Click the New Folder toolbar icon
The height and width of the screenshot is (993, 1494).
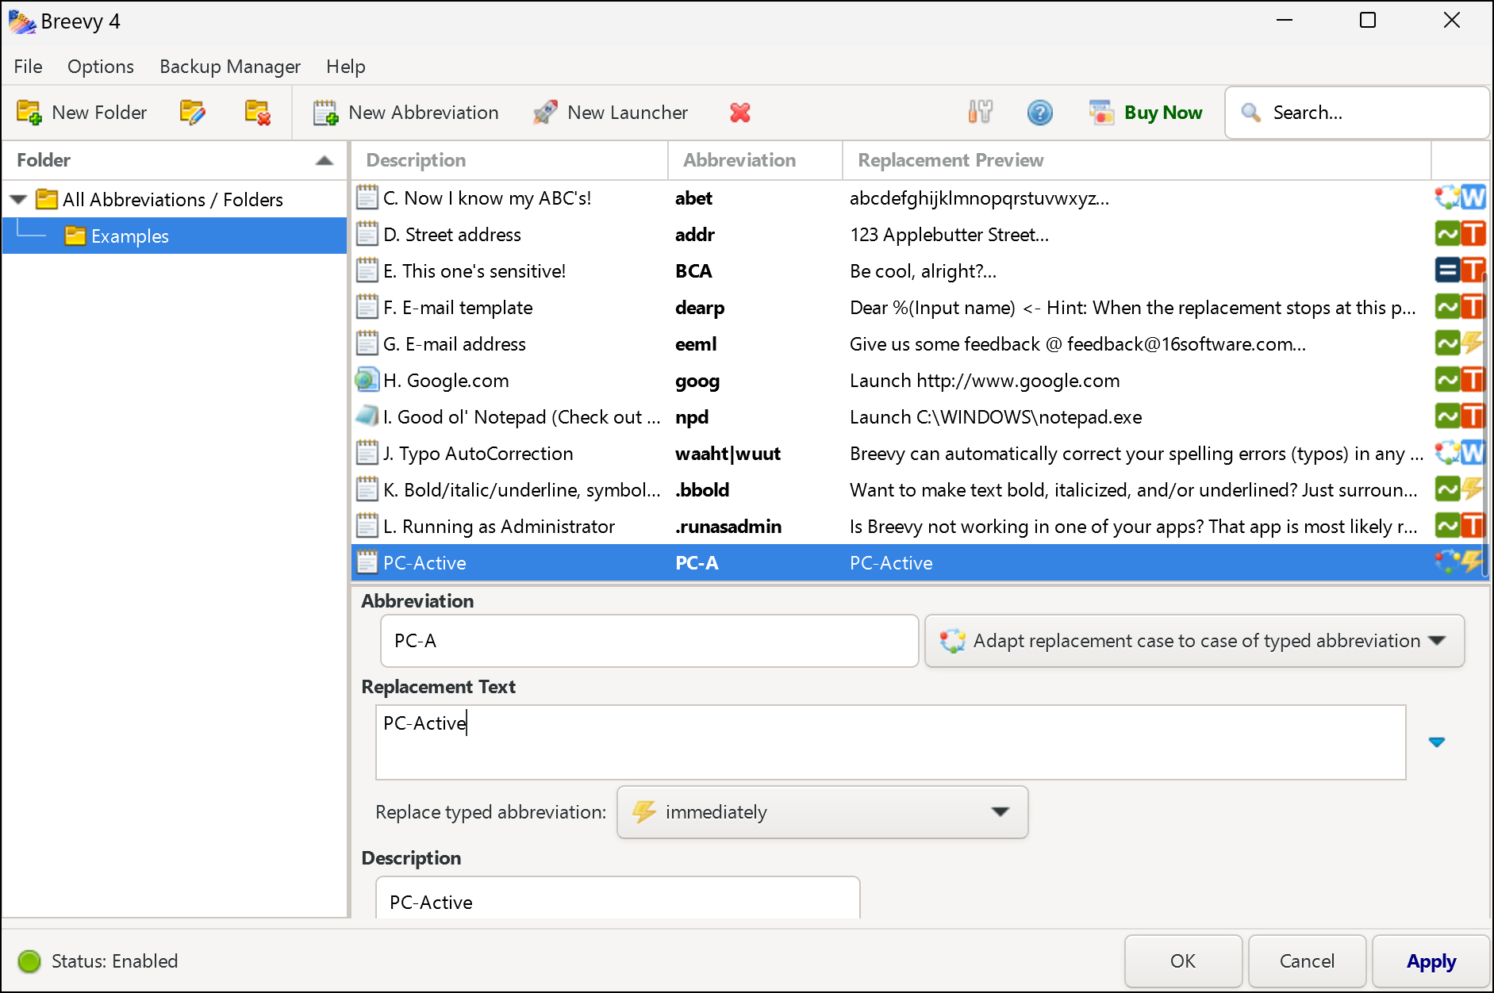29,113
